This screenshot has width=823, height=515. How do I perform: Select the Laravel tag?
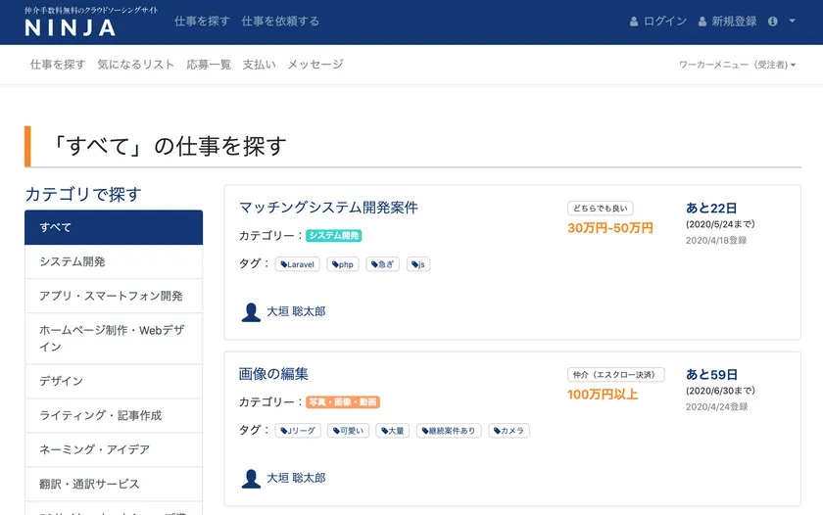click(x=297, y=264)
